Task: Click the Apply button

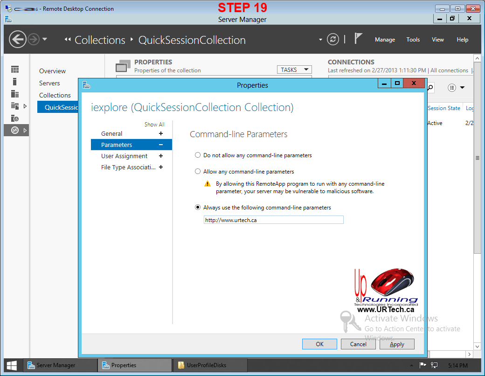Action: point(397,344)
